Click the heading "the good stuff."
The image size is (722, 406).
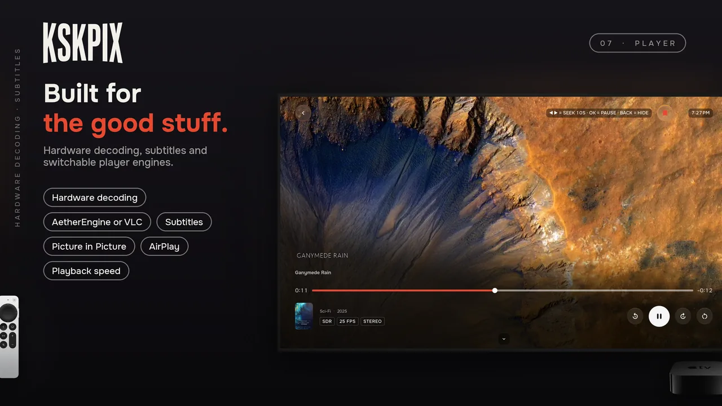136,123
